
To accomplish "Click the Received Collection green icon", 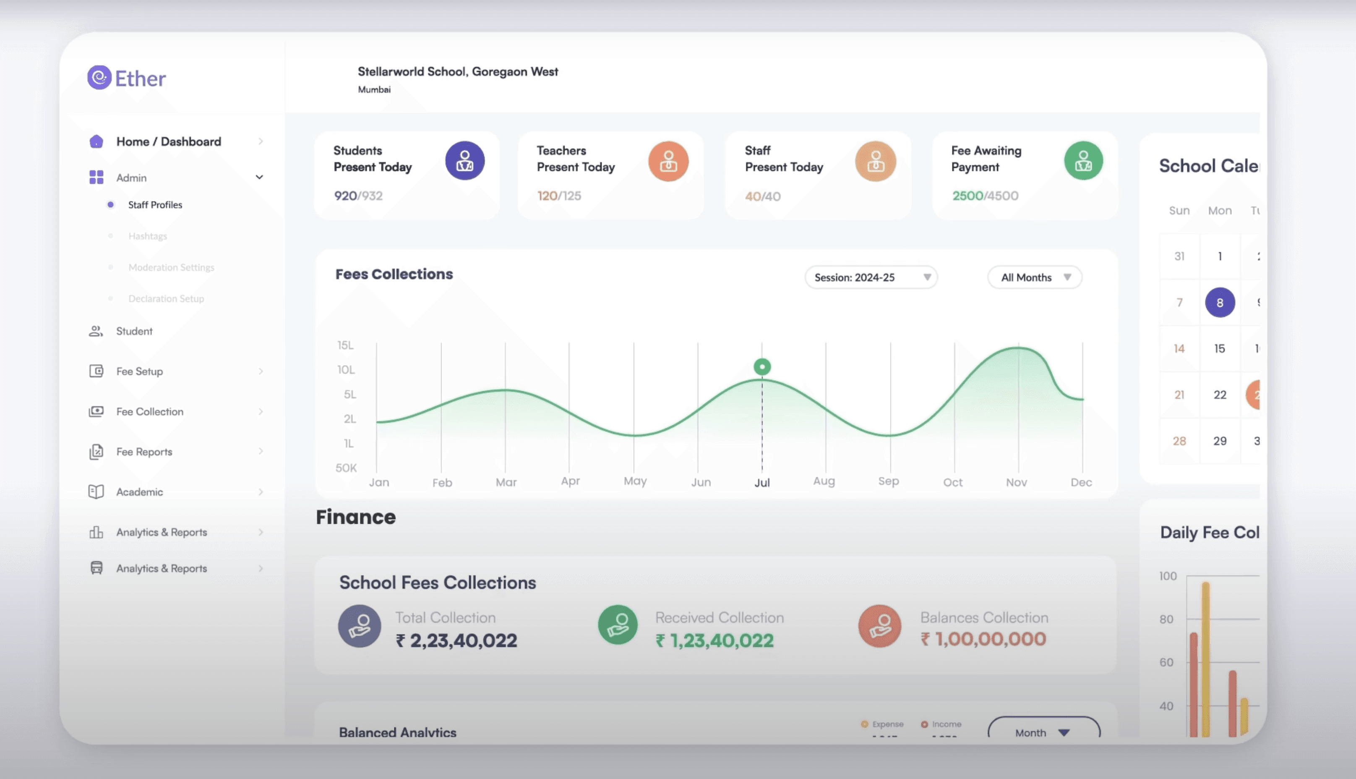I will click(x=618, y=625).
